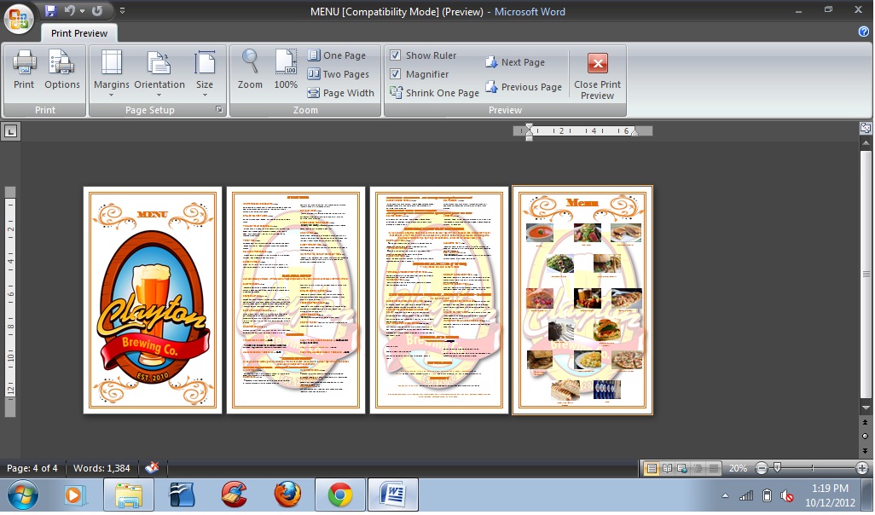Uncheck the Show Ruler checkbox

(396, 55)
